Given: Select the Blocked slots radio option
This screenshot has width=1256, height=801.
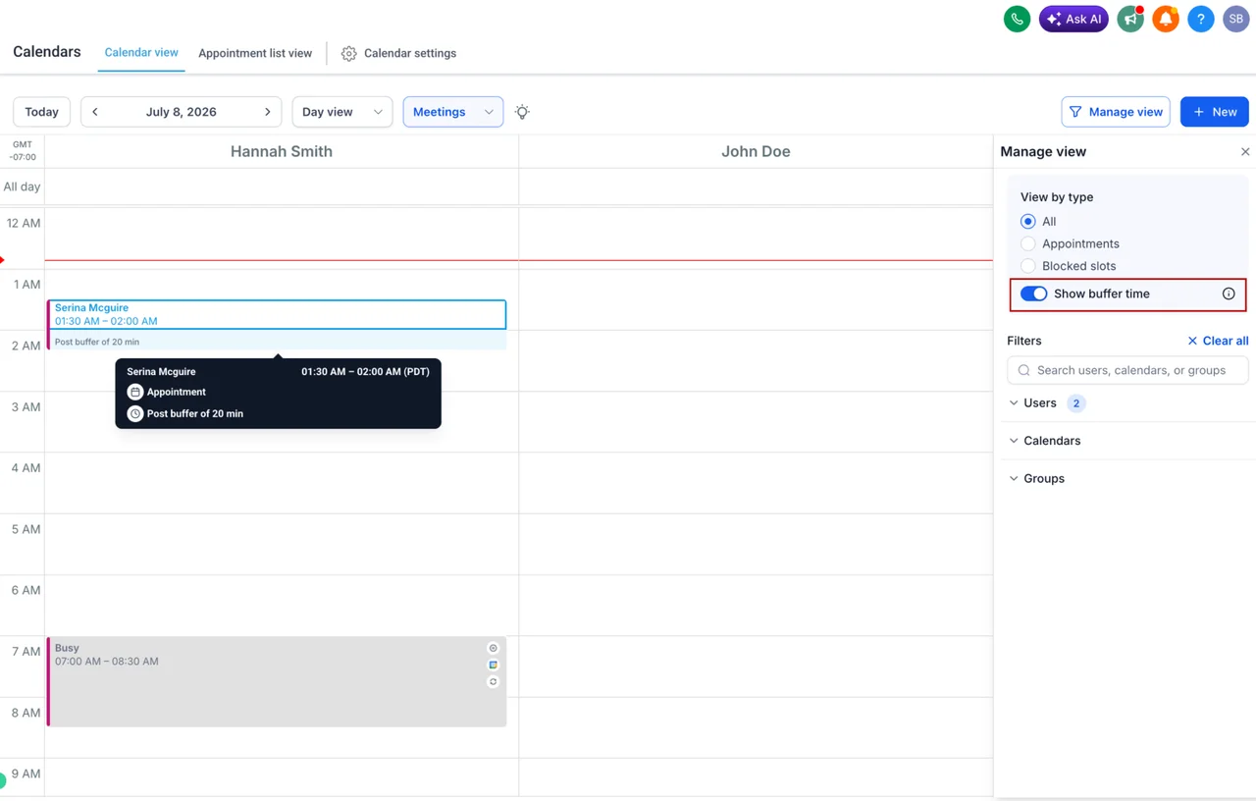Looking at the screenshot, I should 1027,266.
